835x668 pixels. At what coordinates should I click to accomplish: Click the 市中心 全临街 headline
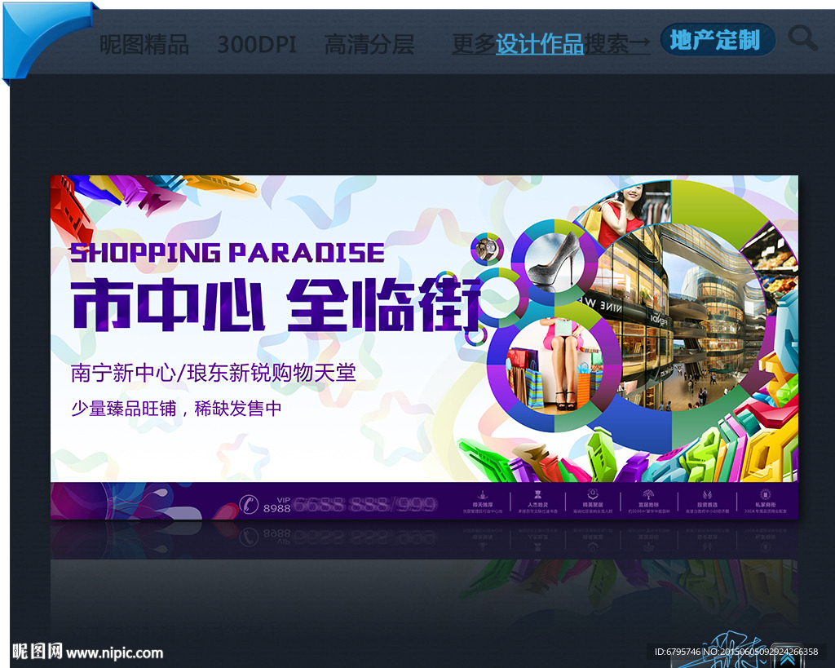[x=276, y=303]
